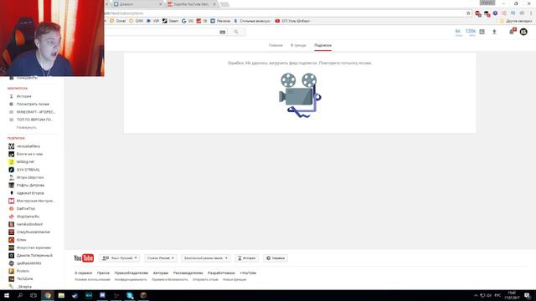Close the YouTube browser tab
The height and width of the screenshot is (301, 536).
pos(214,4)
